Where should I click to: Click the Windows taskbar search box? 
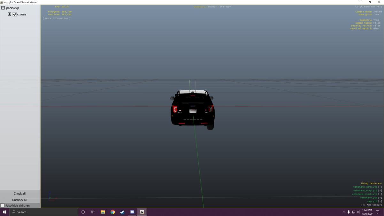(x=45, y=212)
